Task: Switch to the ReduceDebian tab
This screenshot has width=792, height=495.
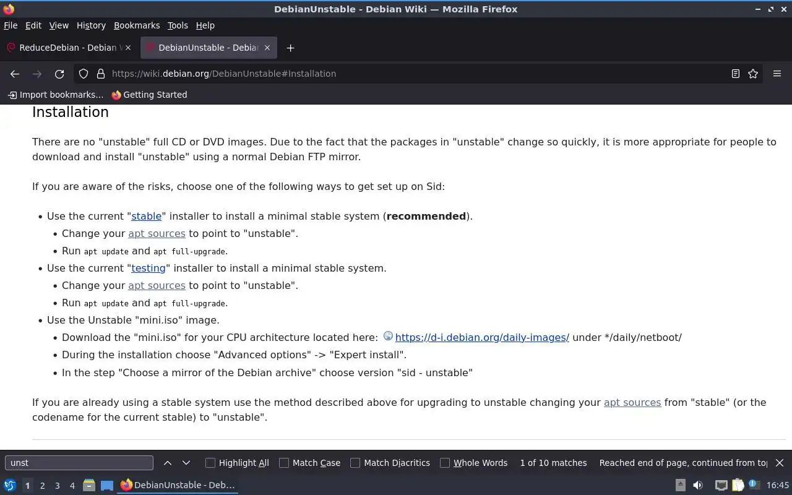Action: pyautogui.click(x=69, y=48)
